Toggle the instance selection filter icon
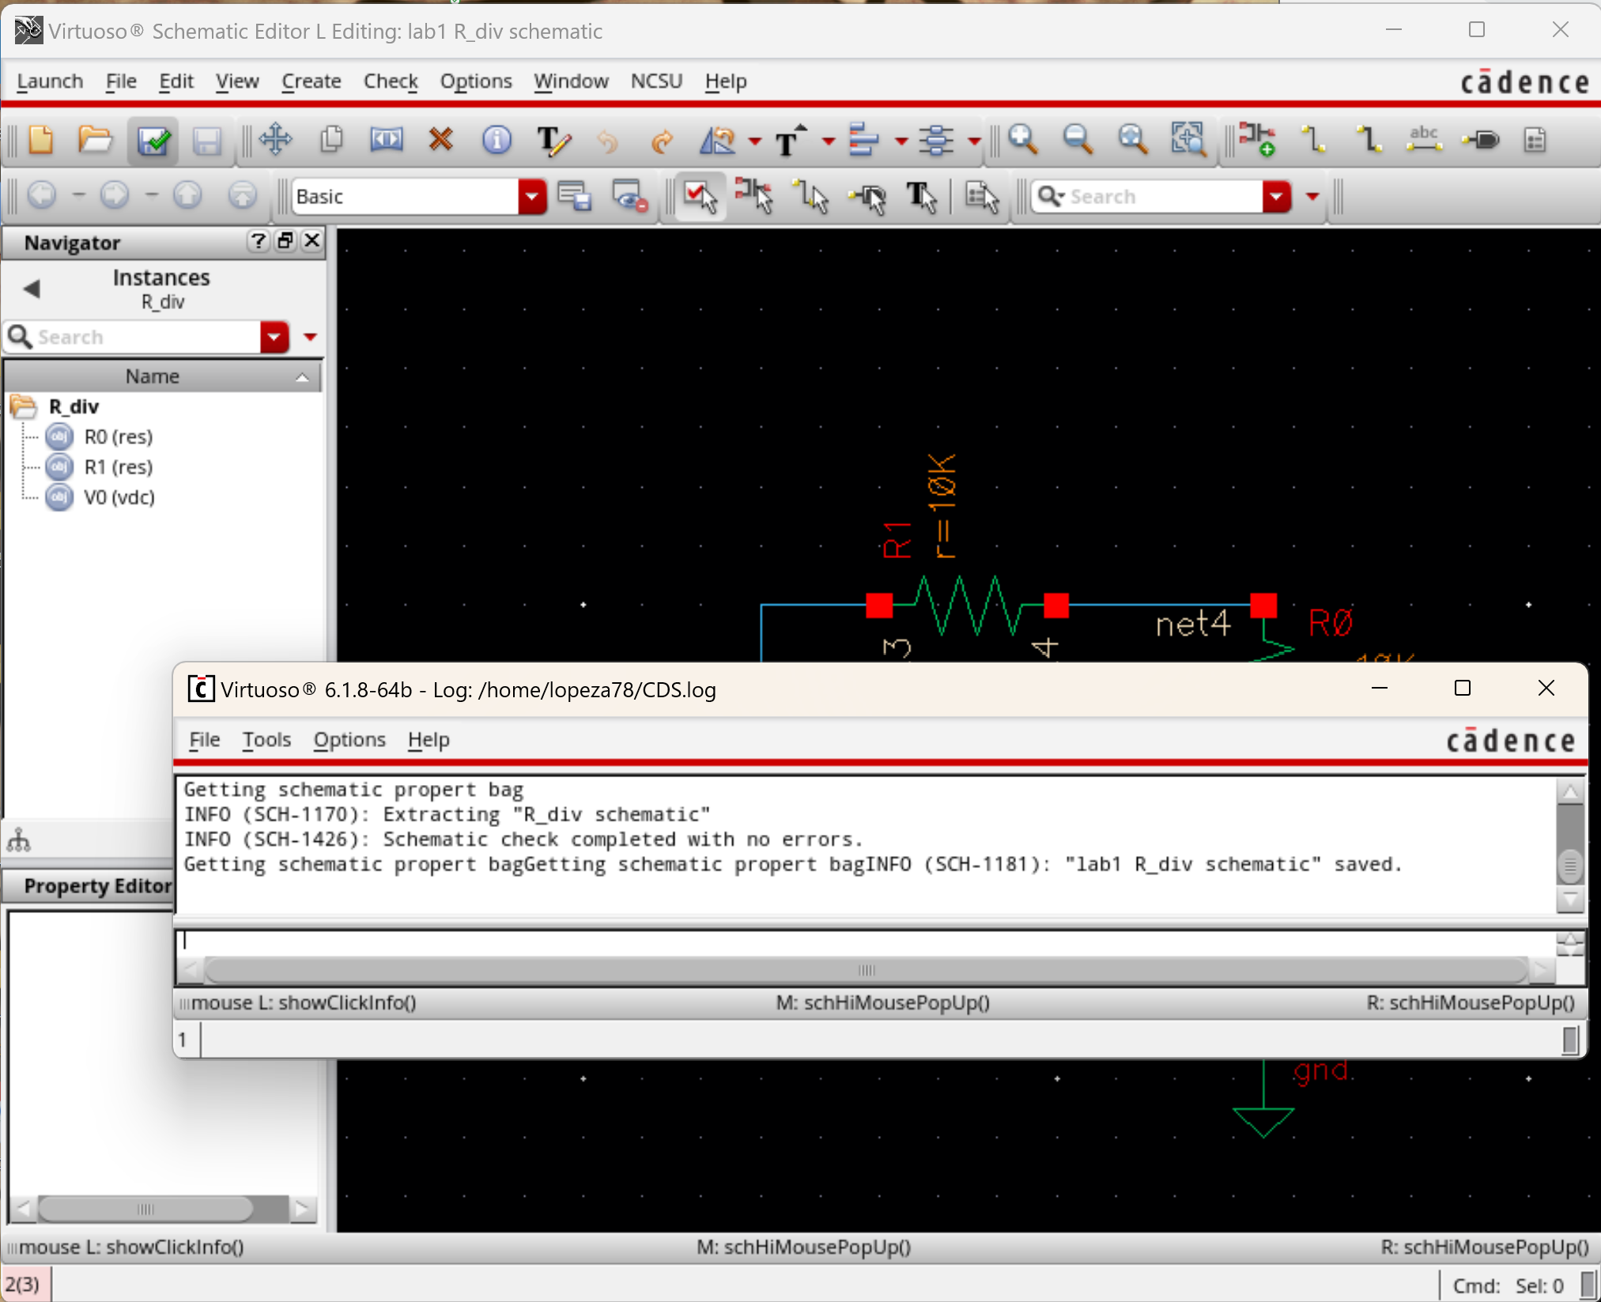 point(754,196)
